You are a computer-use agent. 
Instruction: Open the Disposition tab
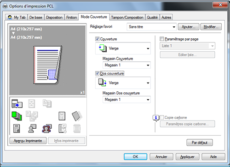(54, 18)
